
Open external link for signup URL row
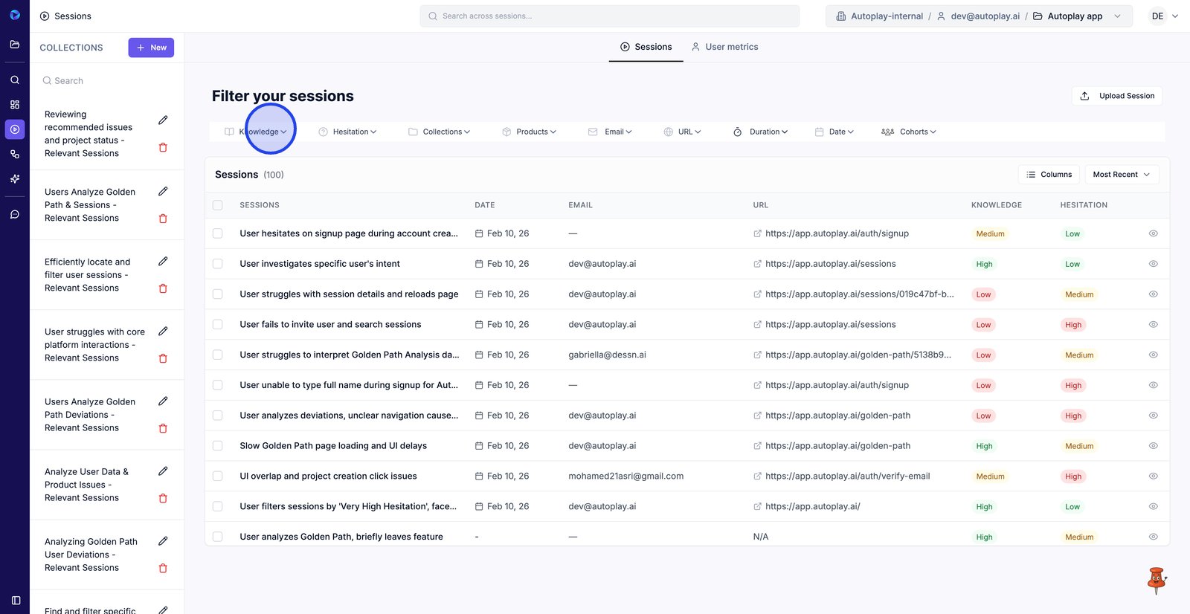pos(757,233)
